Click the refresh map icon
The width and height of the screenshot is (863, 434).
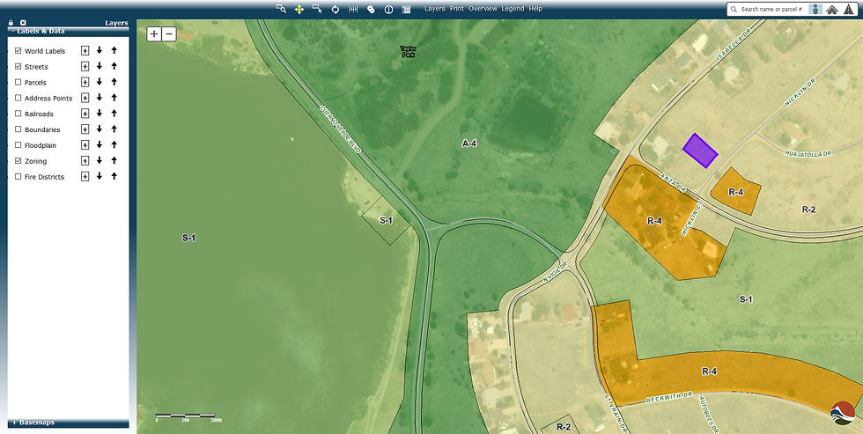[x=336, y=9]
